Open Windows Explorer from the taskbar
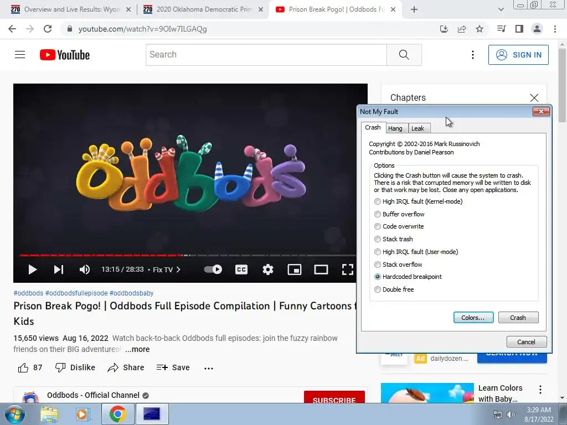The width and height of the screenshot is (567, 425). click(x=49, y=414)
